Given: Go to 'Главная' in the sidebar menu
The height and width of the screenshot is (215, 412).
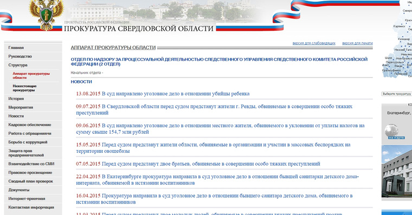Looking at the screenshot, I should pyautogui.click(x=16, y=48).
